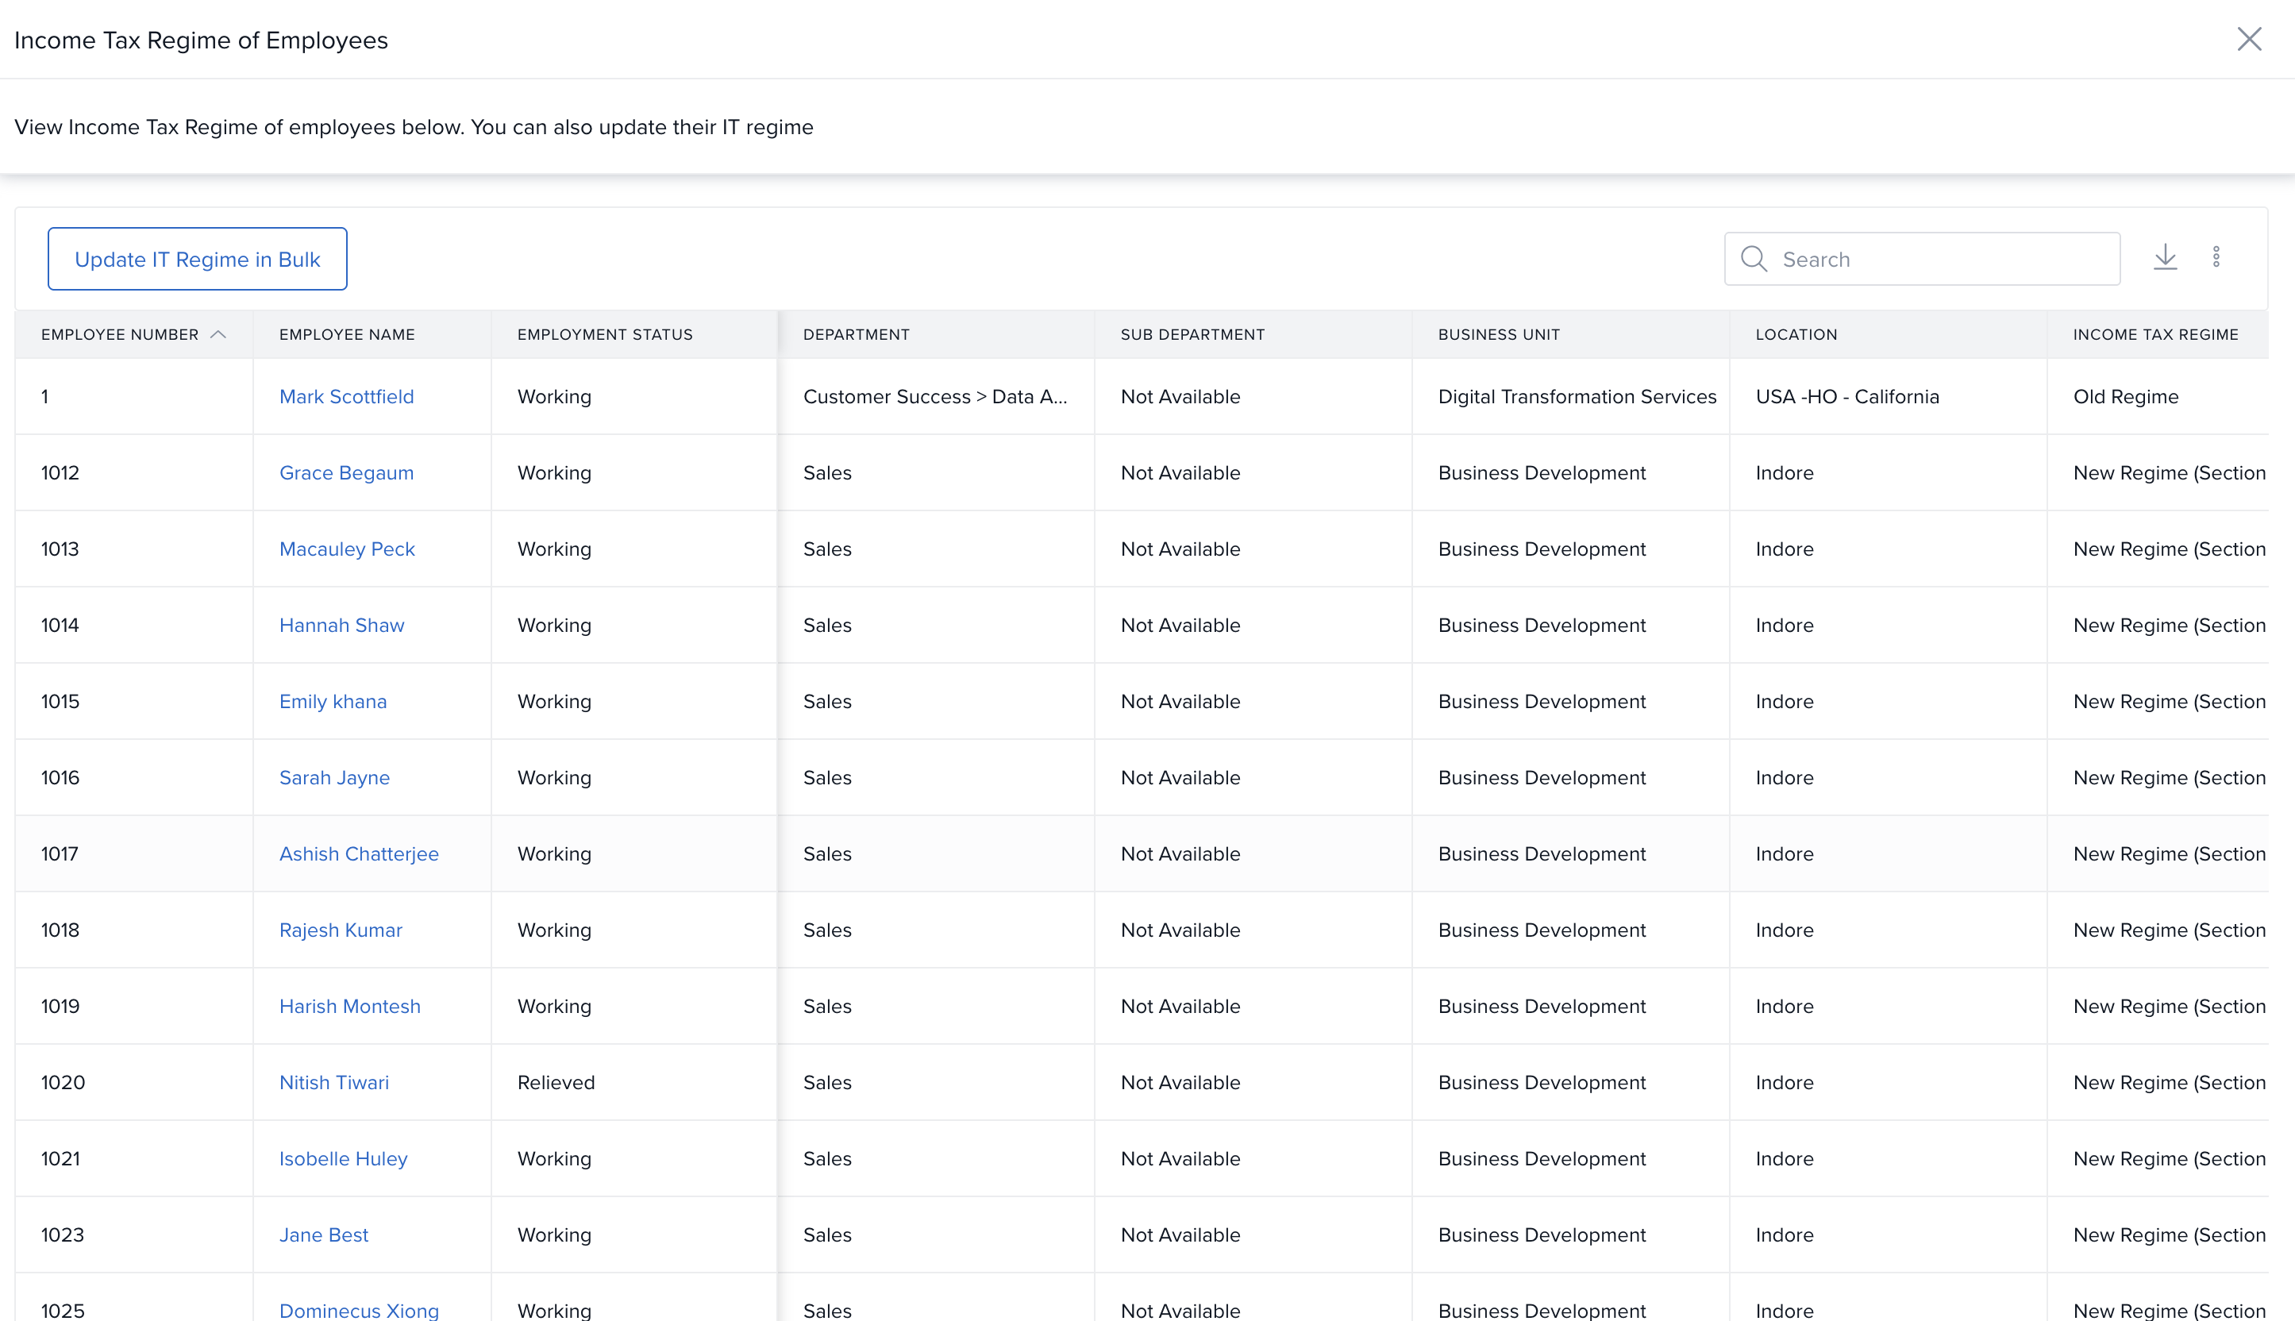Click the Business Unit column header
This screenshot has width=2295, height=1321.
[x=1498, y=335]
